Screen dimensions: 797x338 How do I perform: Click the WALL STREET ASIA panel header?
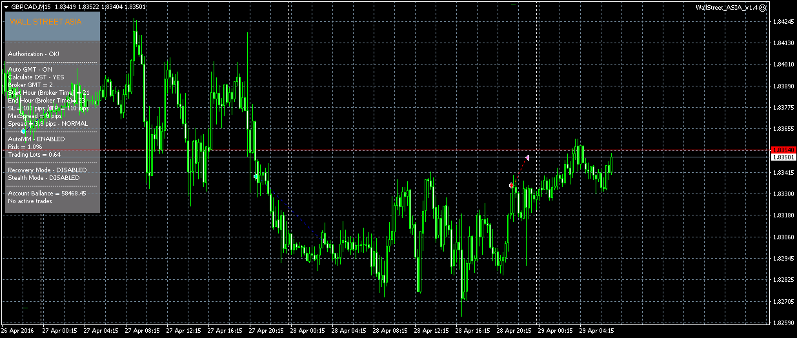click(x=53, y=26)
